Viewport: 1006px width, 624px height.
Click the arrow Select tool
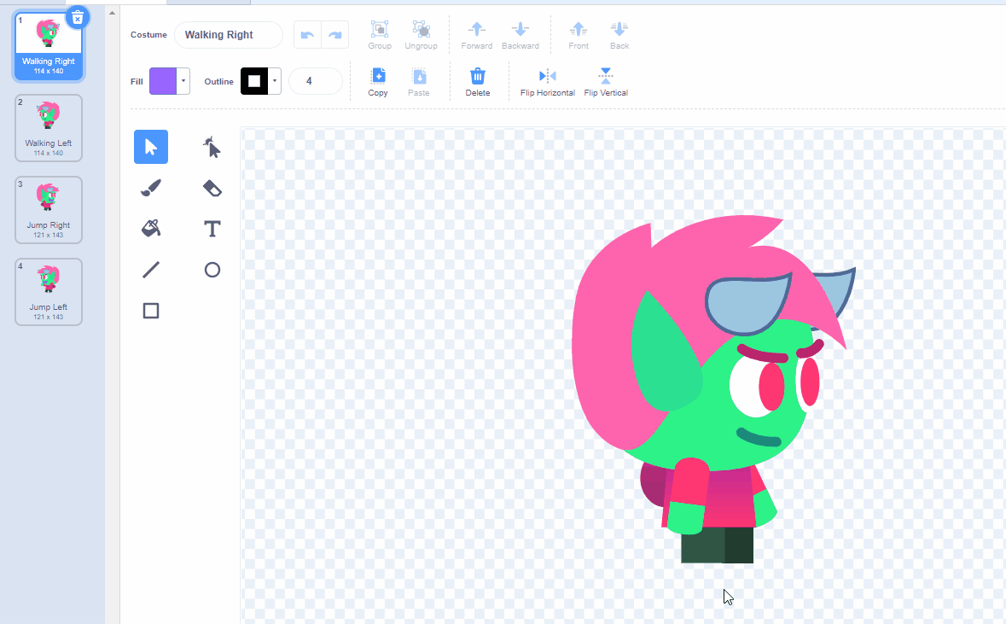[151, 147]
